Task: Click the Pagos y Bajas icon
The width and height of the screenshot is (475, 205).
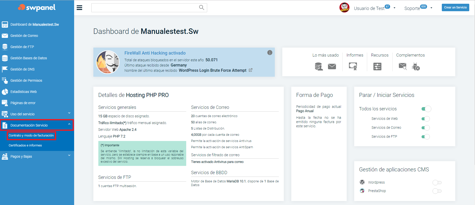Action: (x=5, y=156)
